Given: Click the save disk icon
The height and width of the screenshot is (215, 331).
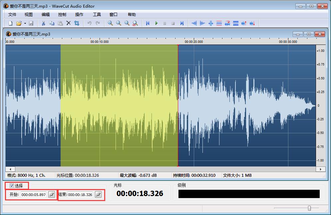Looking at the screenshot, I should tap(31, 23).
